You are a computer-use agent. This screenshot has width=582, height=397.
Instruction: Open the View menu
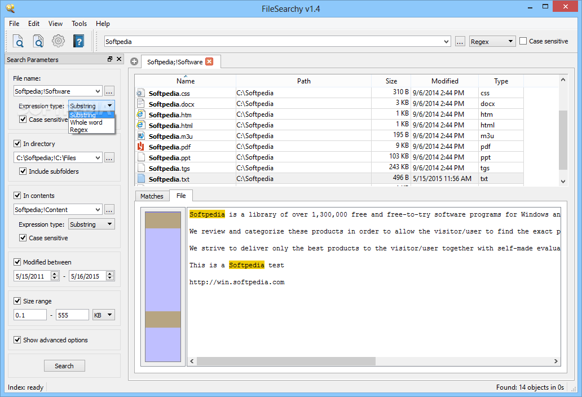point(55,23)
